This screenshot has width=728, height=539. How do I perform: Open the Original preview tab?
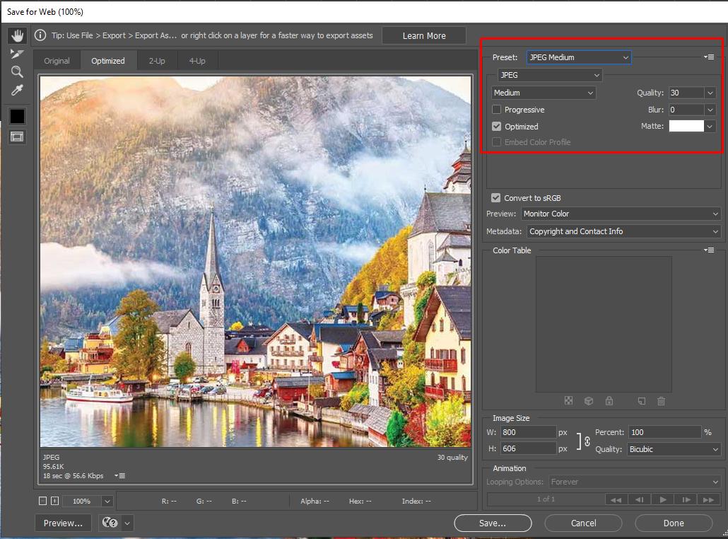57,60
